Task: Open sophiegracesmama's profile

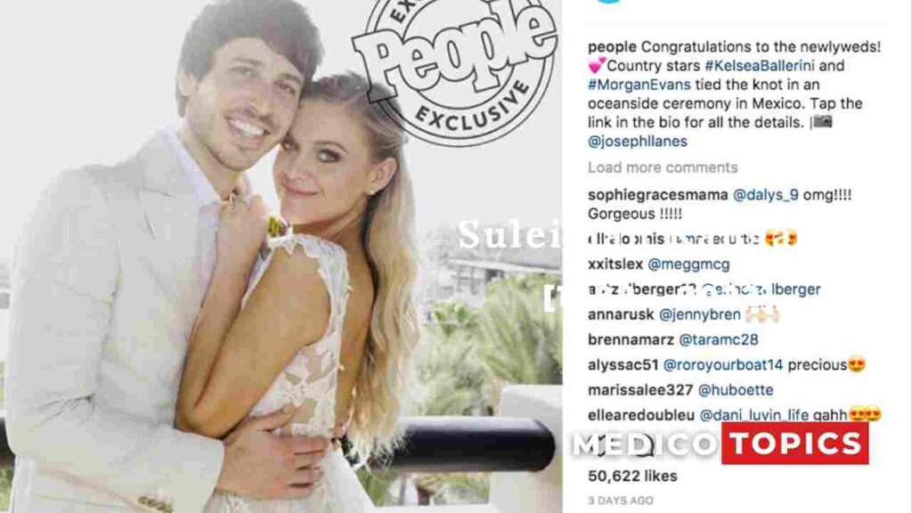Action: tap(657, 195)
